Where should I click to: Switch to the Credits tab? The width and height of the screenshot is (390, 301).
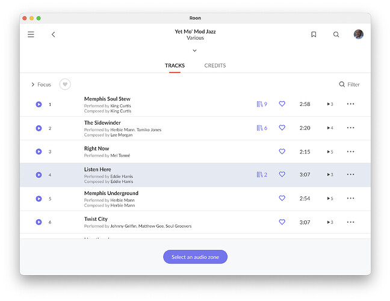click(x=215, y=66)
